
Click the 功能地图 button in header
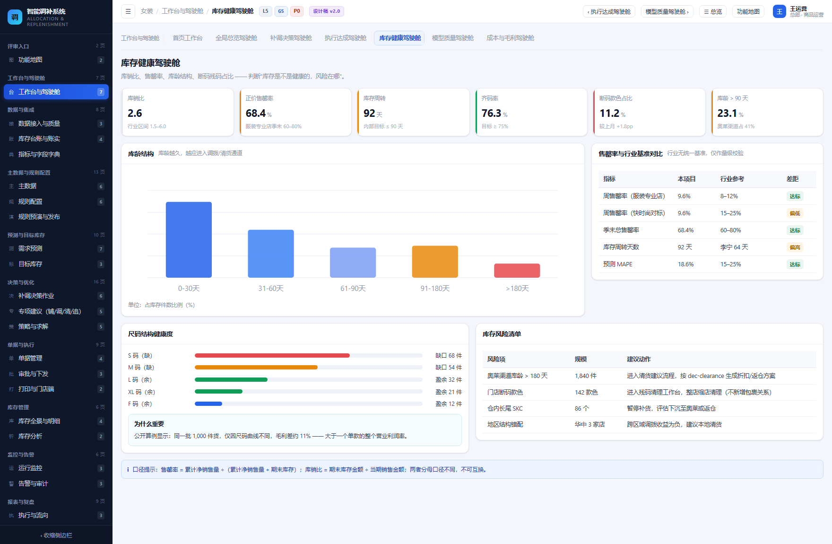click(x=748, y=11)
